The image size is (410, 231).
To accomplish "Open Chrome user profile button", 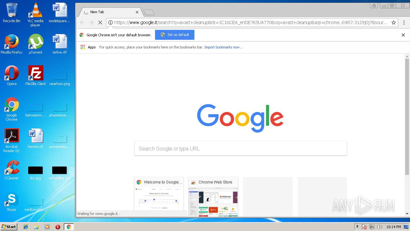I will 374,5.
